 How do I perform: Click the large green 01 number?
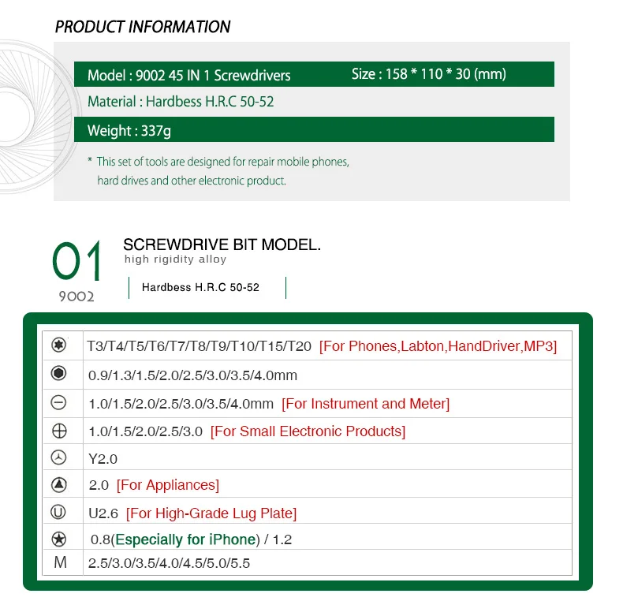(76, 261)
